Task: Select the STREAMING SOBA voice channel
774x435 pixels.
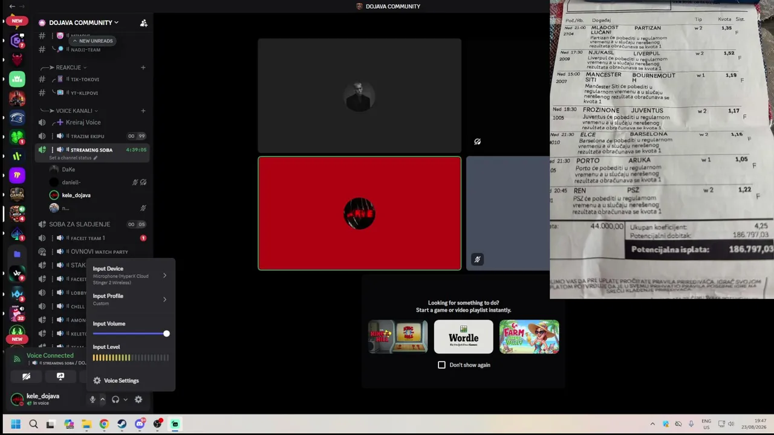Action: click(x=91, y=150)
